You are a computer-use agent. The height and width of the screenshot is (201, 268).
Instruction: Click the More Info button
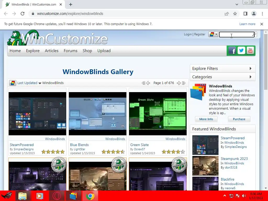pyautogui.click(x=206, y=119)
